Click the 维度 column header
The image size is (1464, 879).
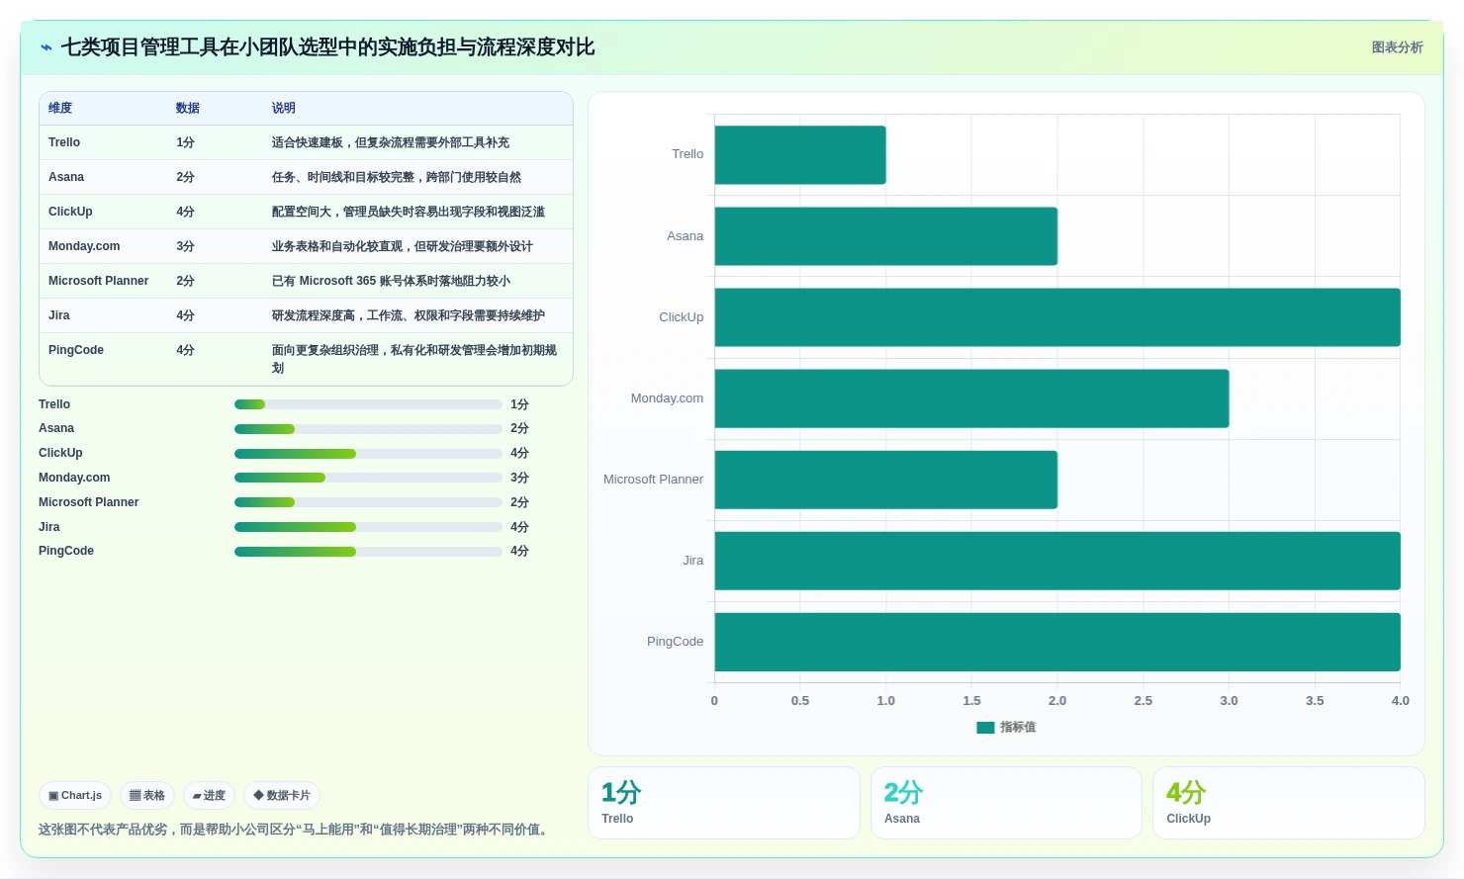pos(60,108)
